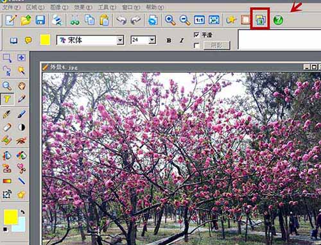The image size is (321, 245).
Task: Open a file with the folder icon
Action: click(26, 20)
